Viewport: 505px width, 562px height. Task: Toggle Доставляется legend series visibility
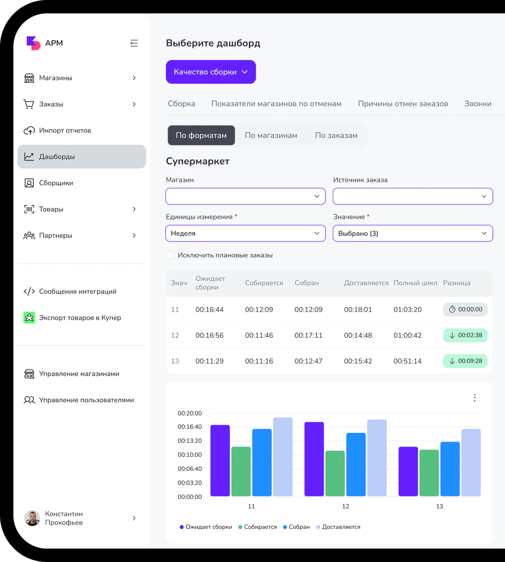click(x=338, y=527)
